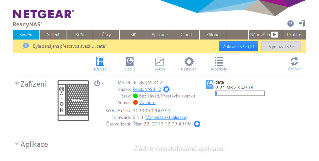Viewport: 319px width, 161px height.
Task: Switch to the Síť tab
Action: tap(133, 35)
